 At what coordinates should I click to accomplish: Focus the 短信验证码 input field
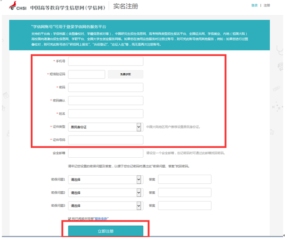click(86, 74)
